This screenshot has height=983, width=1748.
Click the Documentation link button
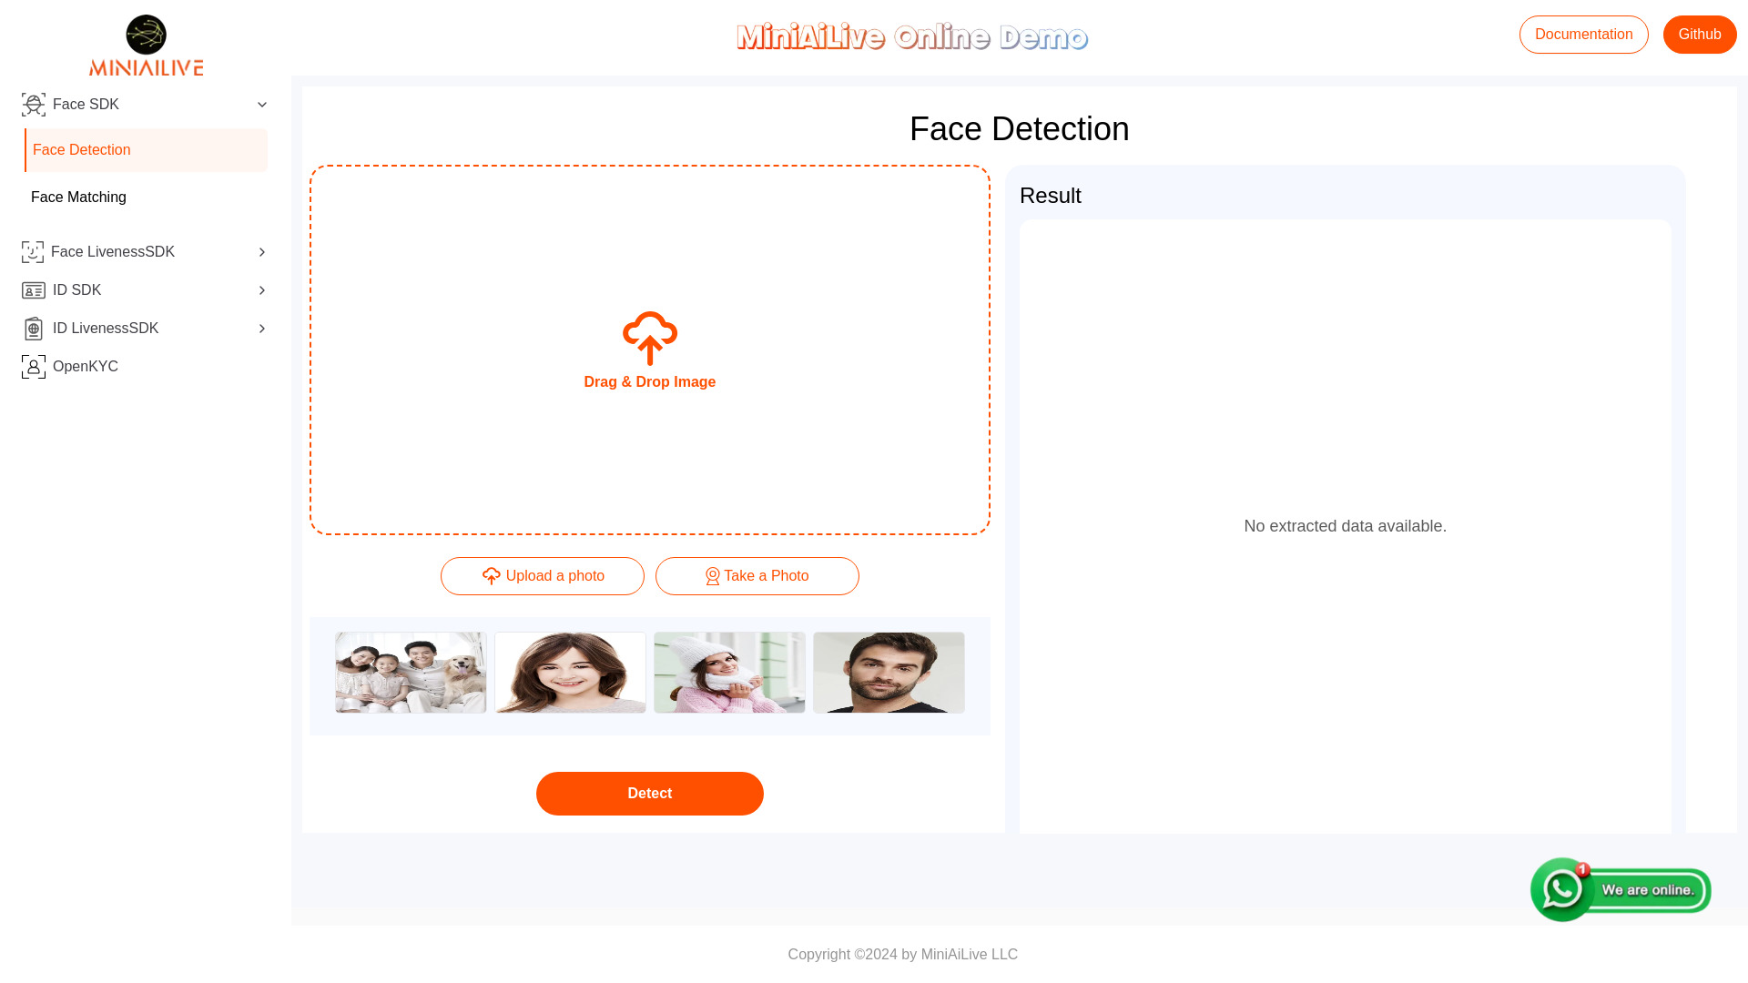(1583, 35)
